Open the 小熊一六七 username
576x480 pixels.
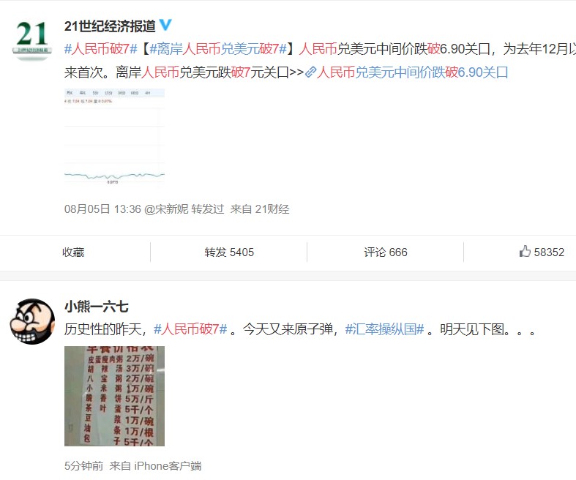click(x=97, y=307)
